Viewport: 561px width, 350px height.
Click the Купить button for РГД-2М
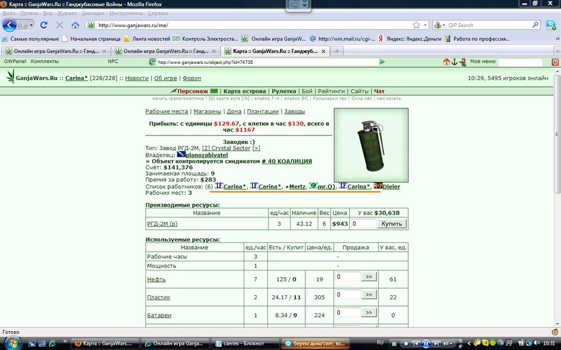pyautogui.click(x=391, y=223)
